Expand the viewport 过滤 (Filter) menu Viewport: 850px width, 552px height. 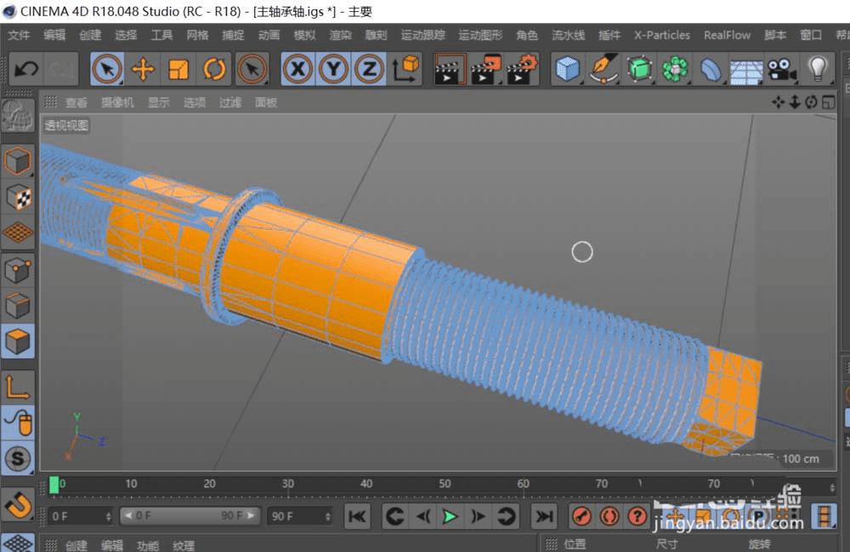230,102
